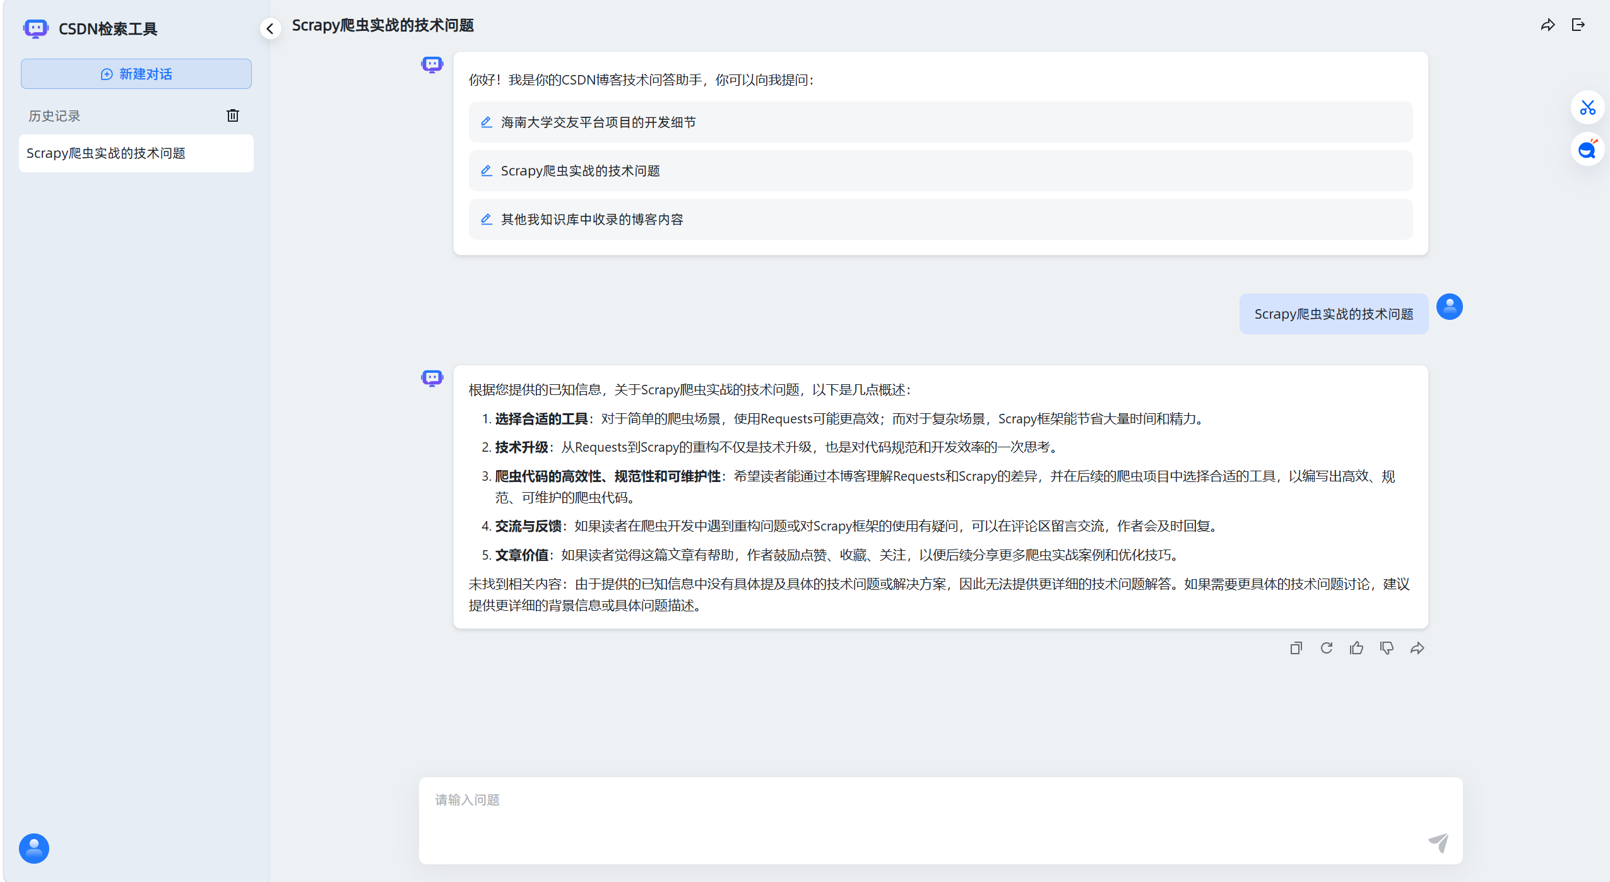Click the bold text 交流与反馈

[x=528, y=526]
